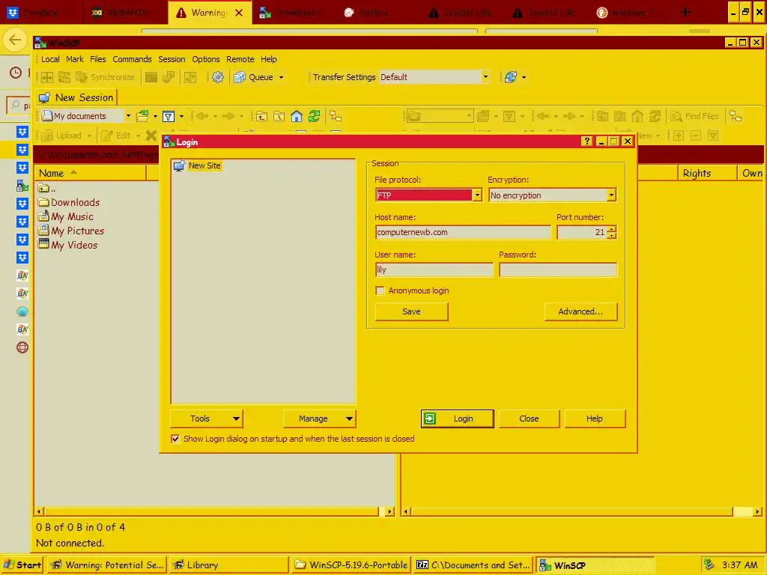Image resolution: width=767 pixels, height=575 pixels.
Task: Click the remote Home directory icon
Action: click(637, 116)
